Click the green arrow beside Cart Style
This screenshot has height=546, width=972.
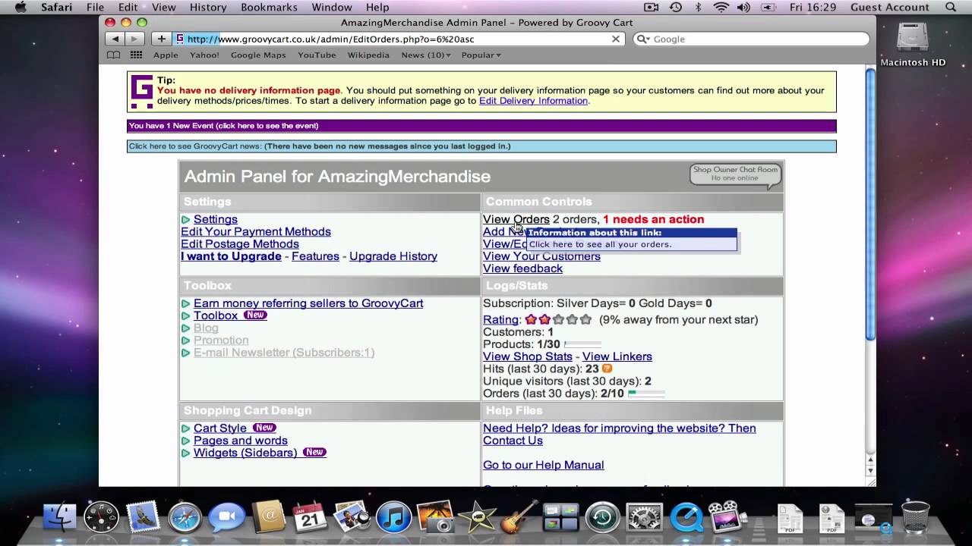pos(186,428)
